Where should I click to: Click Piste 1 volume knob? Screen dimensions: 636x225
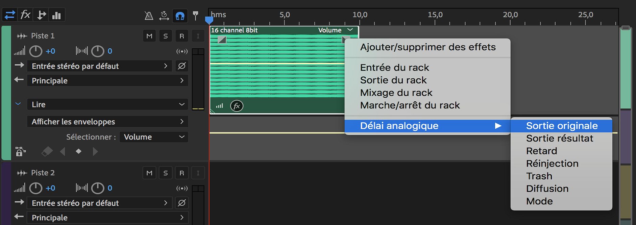point(35,51)
